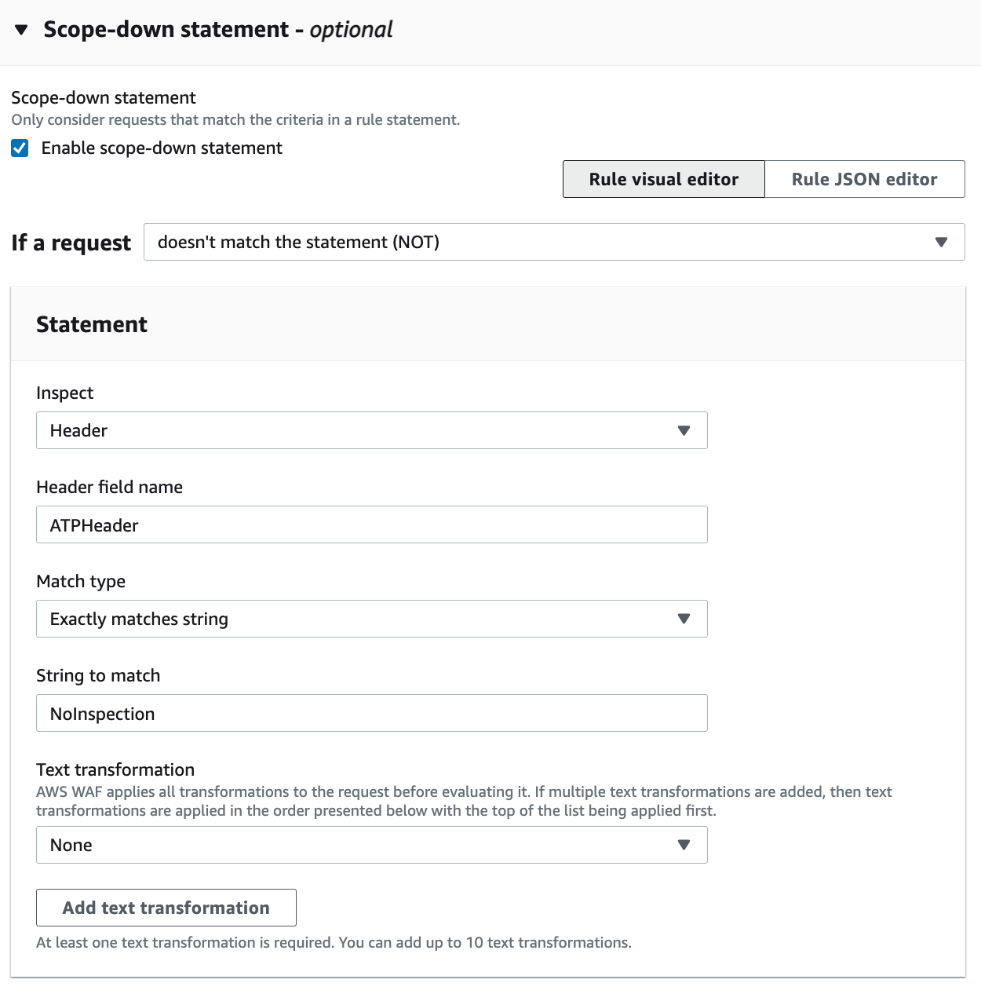
Task: Click the String to match input field
Action: (x=371, y=713)
